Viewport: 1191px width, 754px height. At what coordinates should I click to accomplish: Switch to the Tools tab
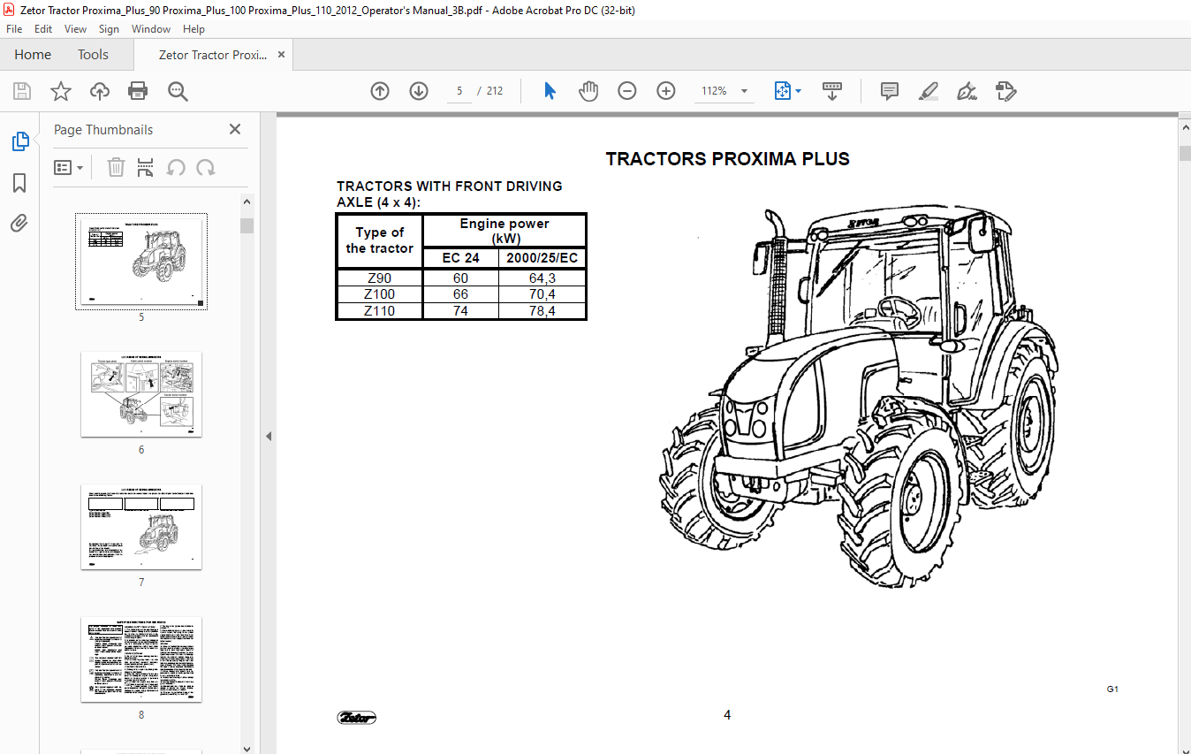coord(93,55)
